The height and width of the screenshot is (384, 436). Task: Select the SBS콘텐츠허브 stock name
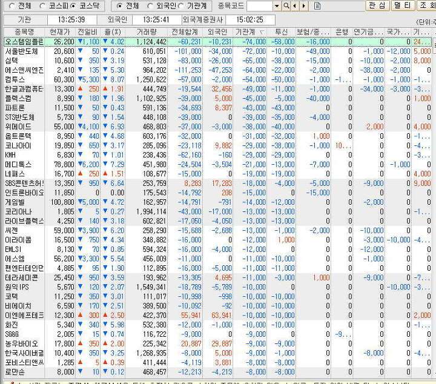click(x=24, y=184)
